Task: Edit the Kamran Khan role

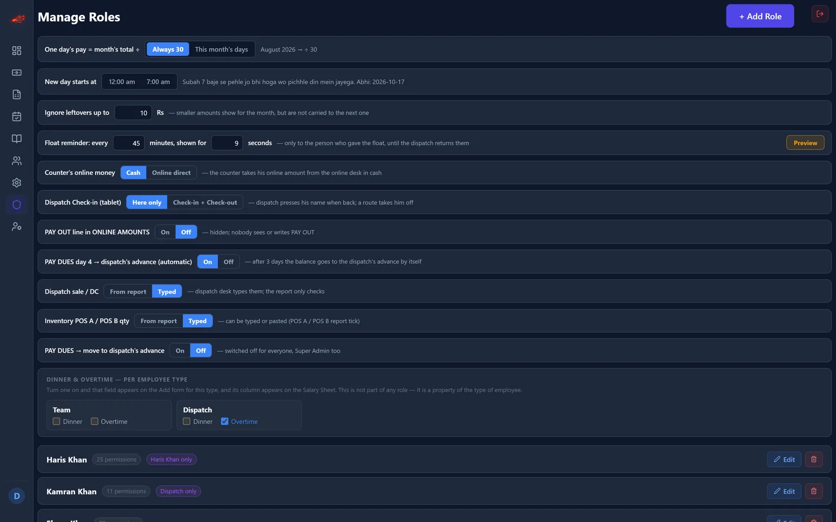Action: pyautogui.click(x=784, y=491)
